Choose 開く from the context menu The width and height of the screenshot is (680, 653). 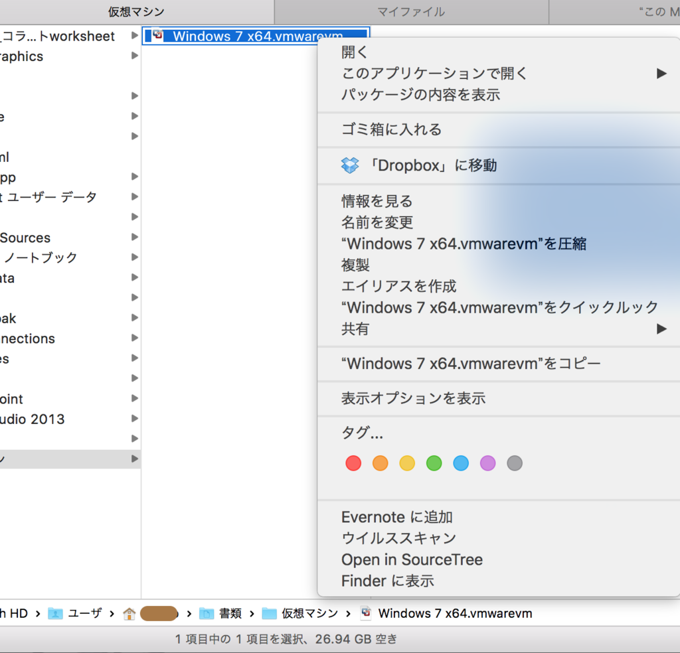click(499, 52)
